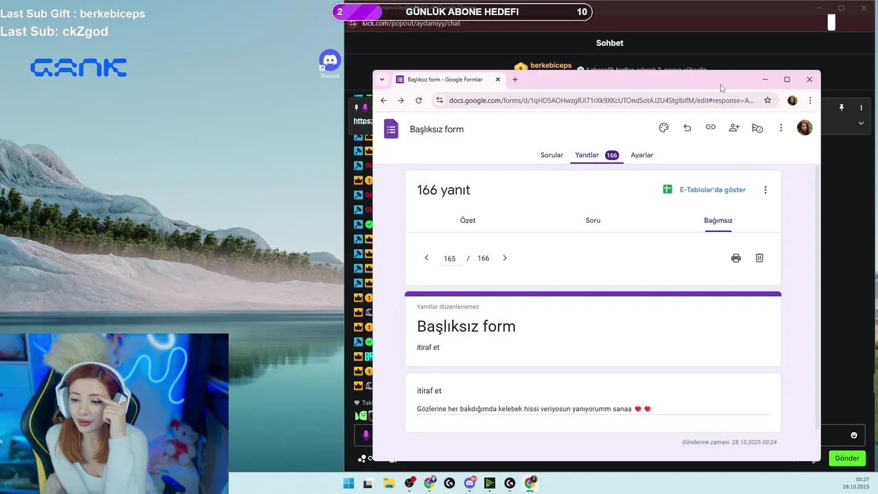This screenshot has height=494, width=878.
Task: Open Task View on the taskbar
Action: [x=368, y=483]
